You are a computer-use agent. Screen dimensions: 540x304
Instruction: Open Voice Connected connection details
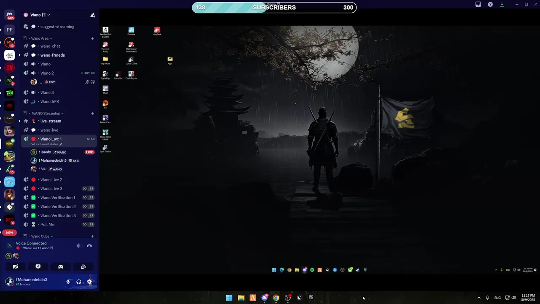[x=31, y=243]
